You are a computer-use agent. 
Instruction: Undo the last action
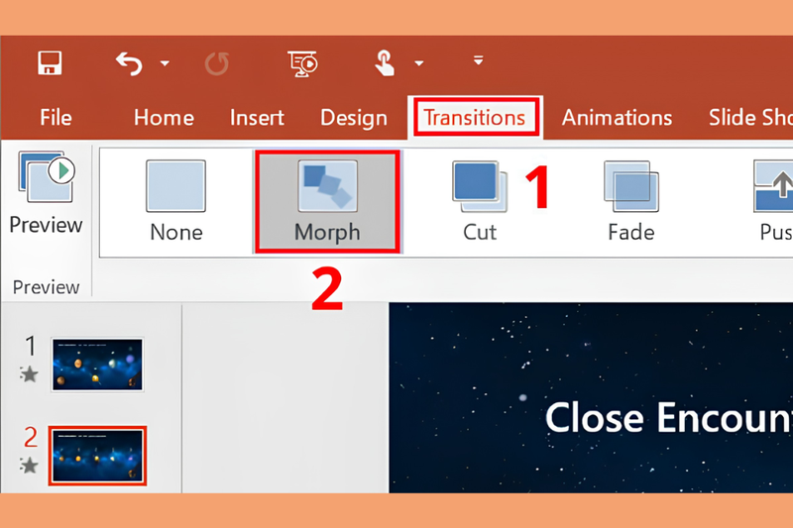click(129, 63)
